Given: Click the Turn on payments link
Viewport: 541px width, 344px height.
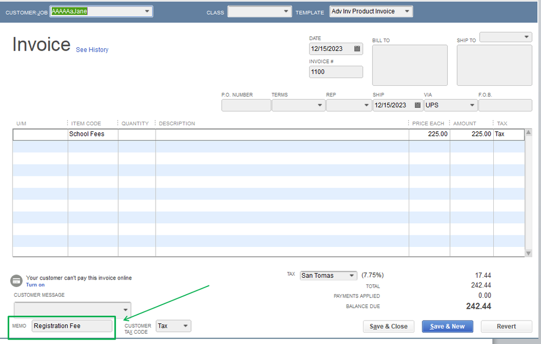Looking at the screenshot, I should coord(35,285).
